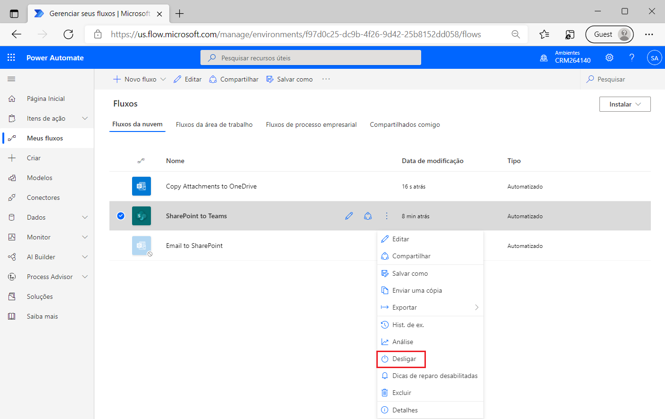The image size is (665, 419).
Task: Open toolbar overflow ellipsis next to Salvar como
Action: (x=326, y=79)
